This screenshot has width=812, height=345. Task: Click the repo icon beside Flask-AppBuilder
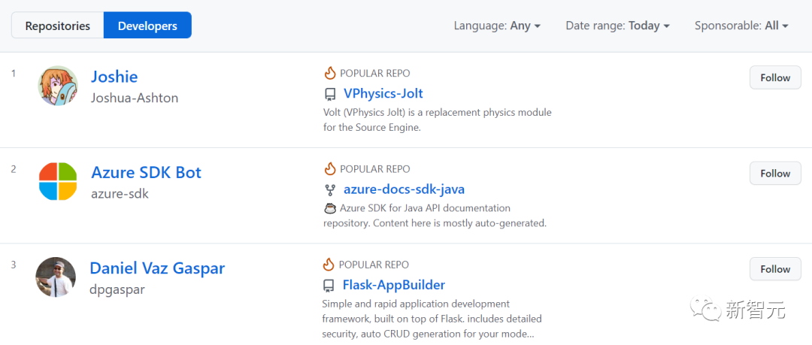point(329,286)
